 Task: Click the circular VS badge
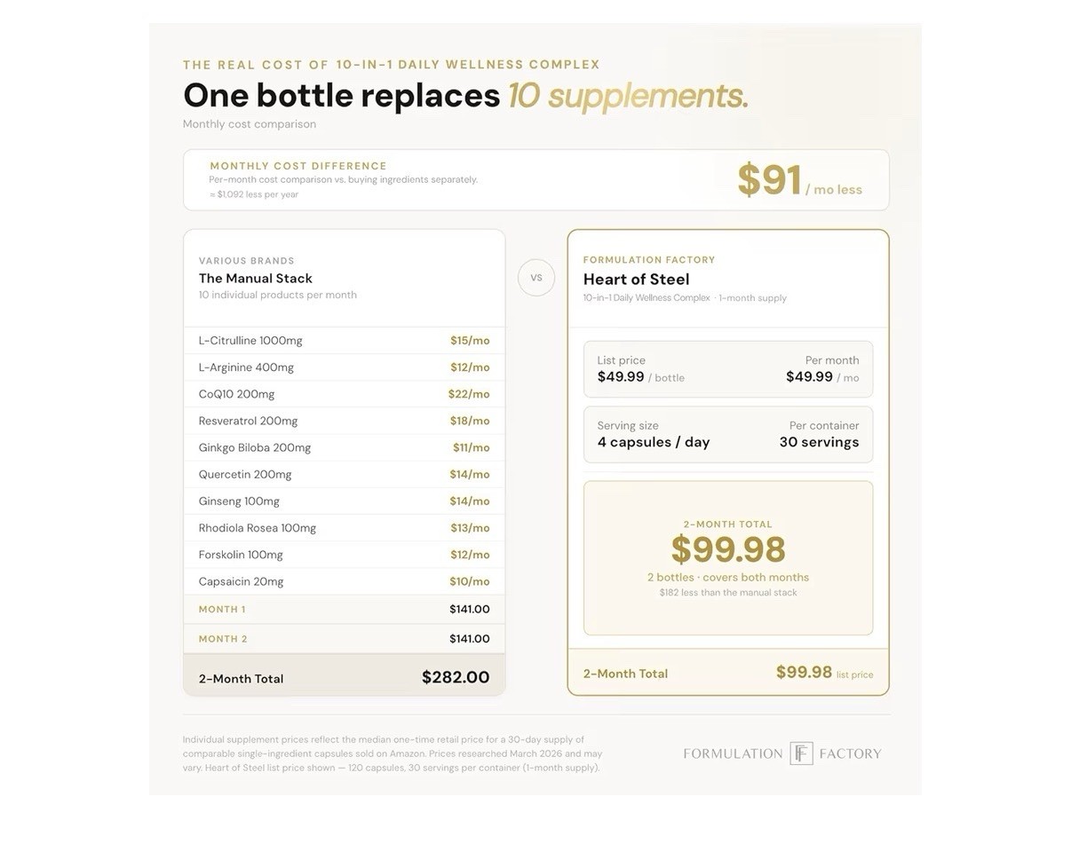(536, 278)
